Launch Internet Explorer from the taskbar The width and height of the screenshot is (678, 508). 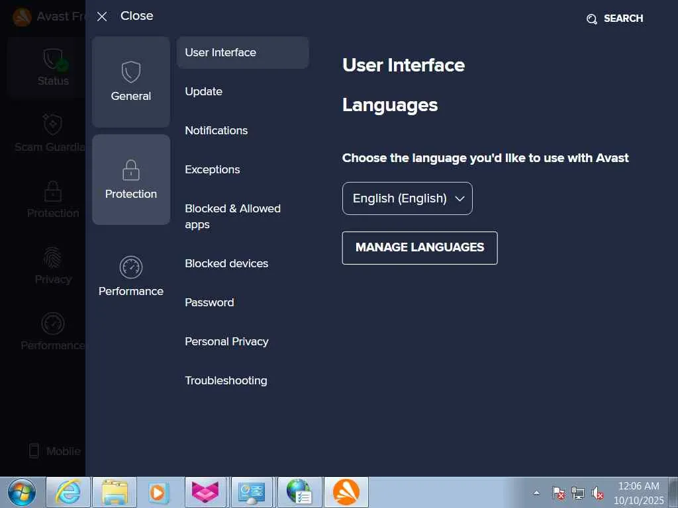tap(68, 492)
